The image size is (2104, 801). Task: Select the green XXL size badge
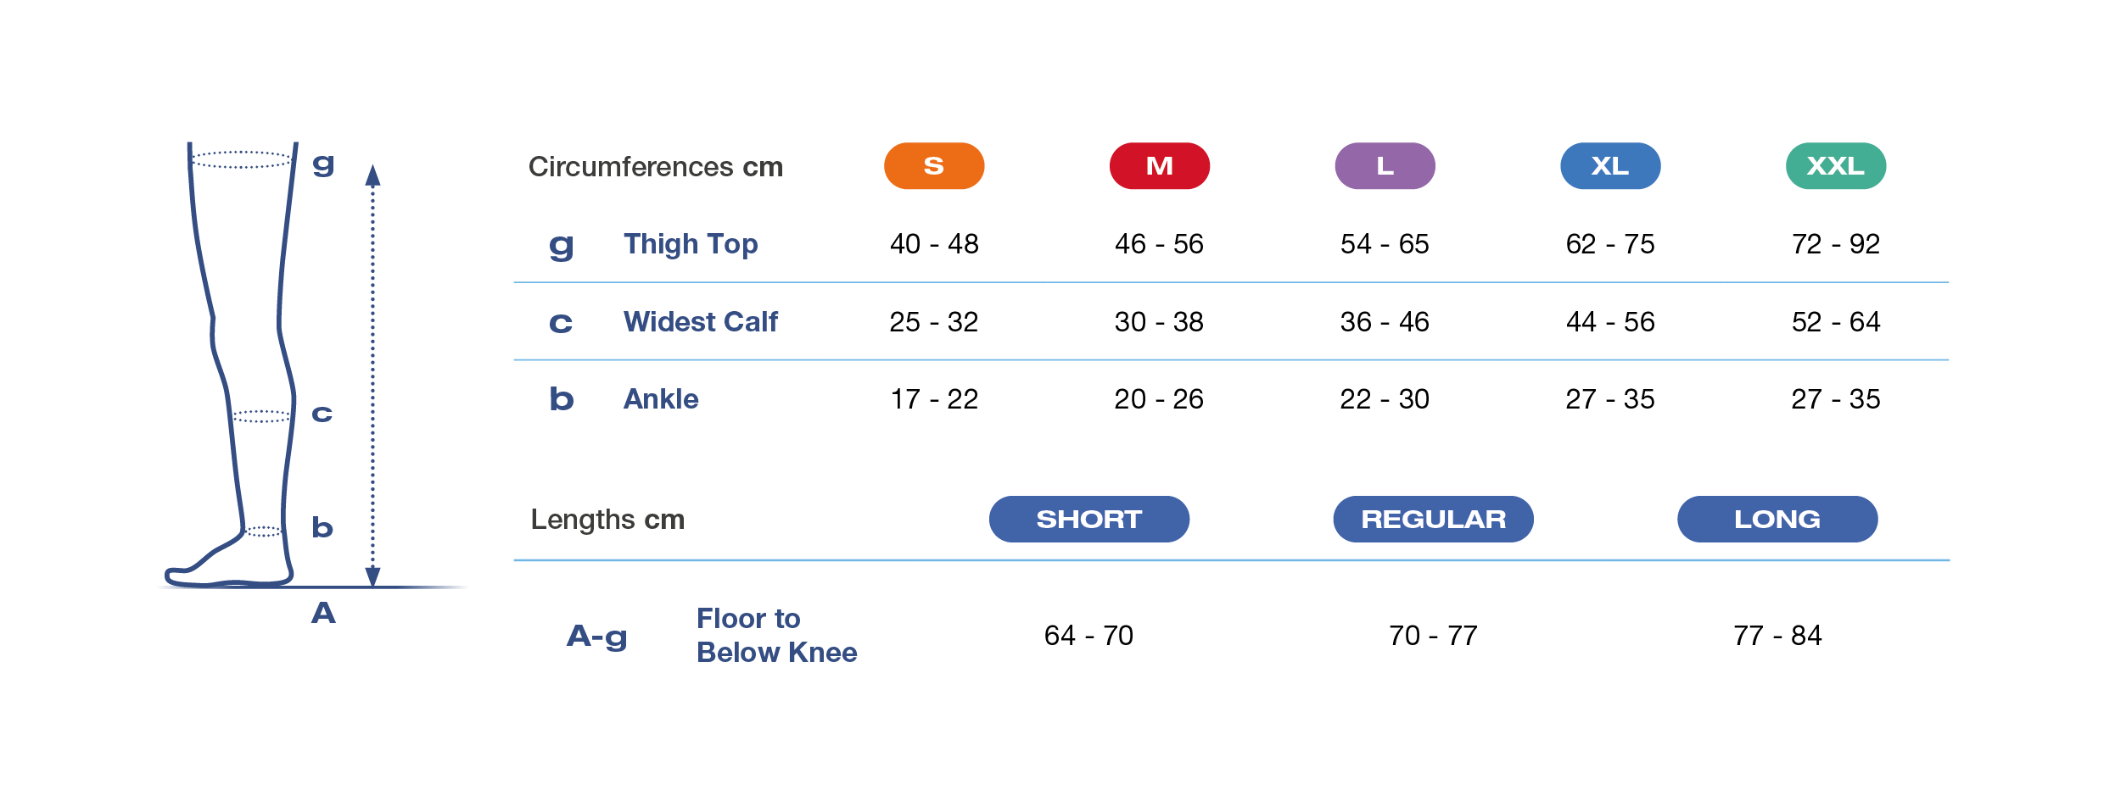[1836, 166]
